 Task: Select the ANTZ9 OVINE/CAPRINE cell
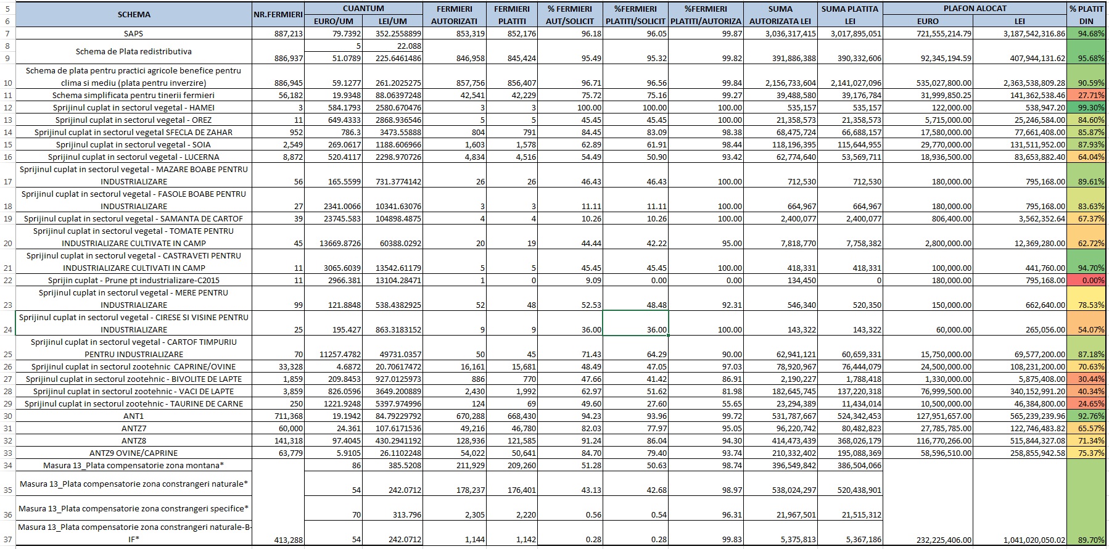(134, 453)
